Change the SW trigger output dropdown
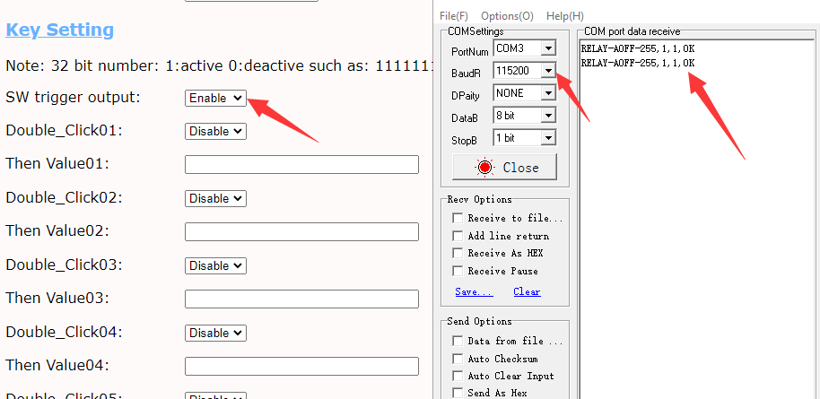Screen dimensions: 820x399 [x=215, y=98]
